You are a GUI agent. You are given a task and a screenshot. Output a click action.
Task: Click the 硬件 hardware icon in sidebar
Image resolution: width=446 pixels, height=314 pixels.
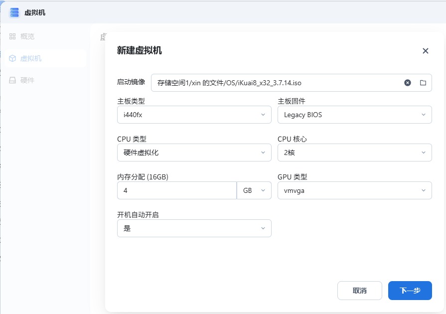[x=12, y=80]
